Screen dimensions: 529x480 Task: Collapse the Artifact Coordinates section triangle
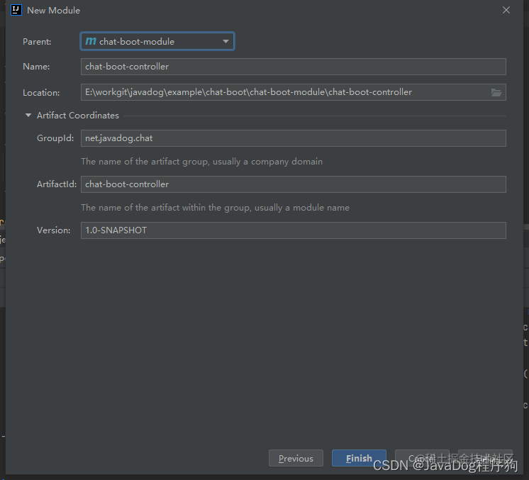(x=28, y=116)
